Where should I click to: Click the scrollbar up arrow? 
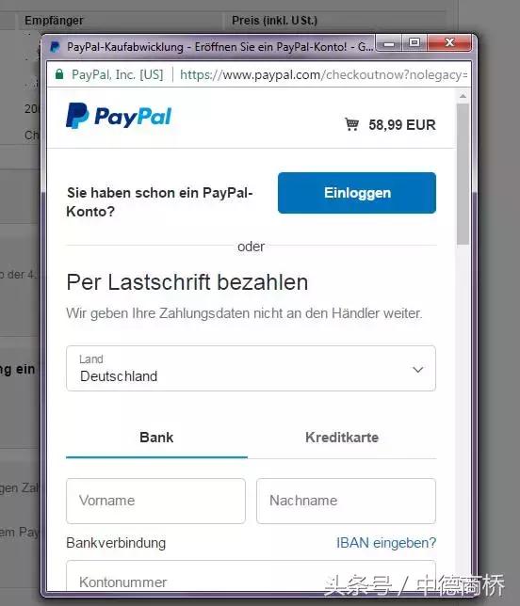click(x=463, y=96)
